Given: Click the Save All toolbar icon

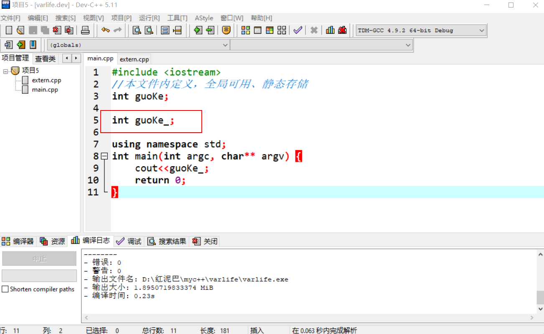Looking at the screenshot, I should click(45, 30).
